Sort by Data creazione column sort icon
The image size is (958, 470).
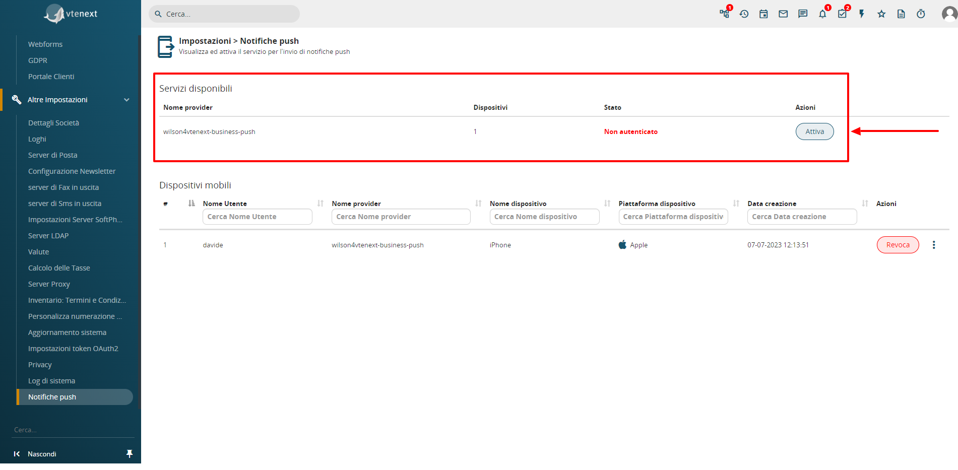coord(865,204)
